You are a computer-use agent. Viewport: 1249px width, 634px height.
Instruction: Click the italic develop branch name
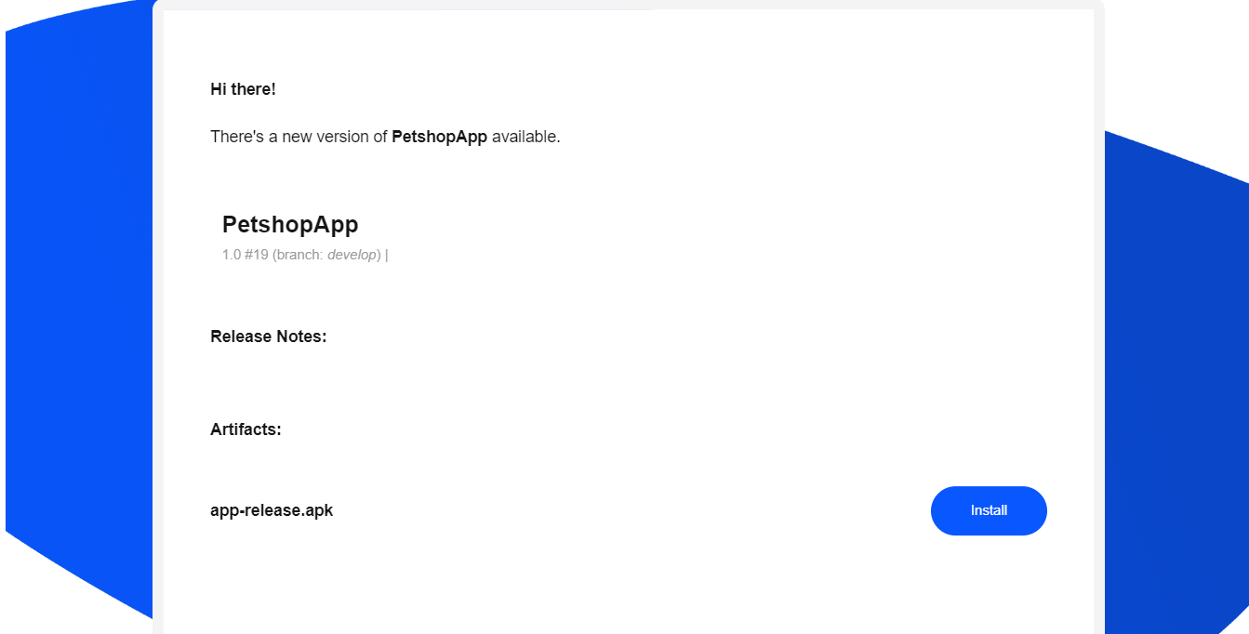click(352, 255)
